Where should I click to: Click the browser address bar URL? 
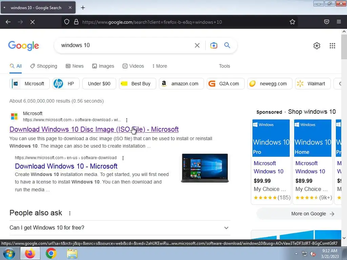click(x=152, y=22)
